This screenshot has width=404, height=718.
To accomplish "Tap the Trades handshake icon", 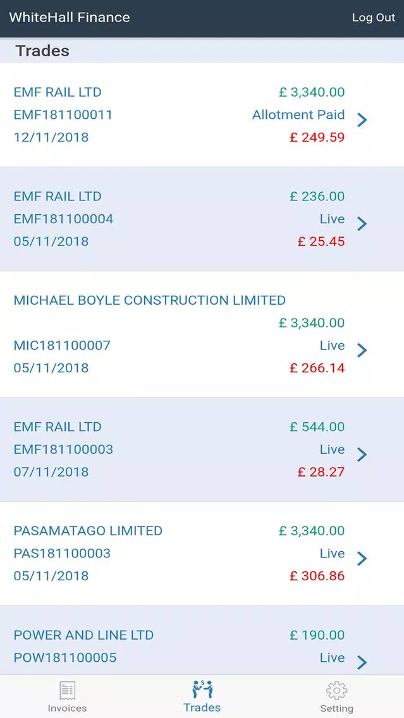I will pyautogui.click(x=202, y=689).
